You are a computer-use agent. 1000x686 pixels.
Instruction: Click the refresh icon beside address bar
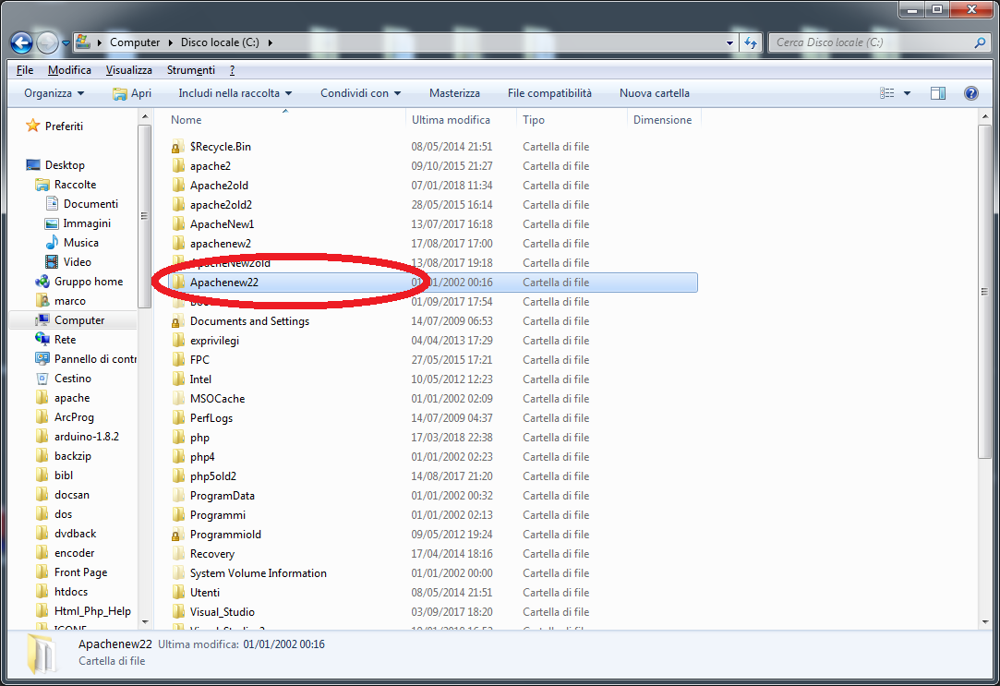pyautogui.click(x=751, y=42)
